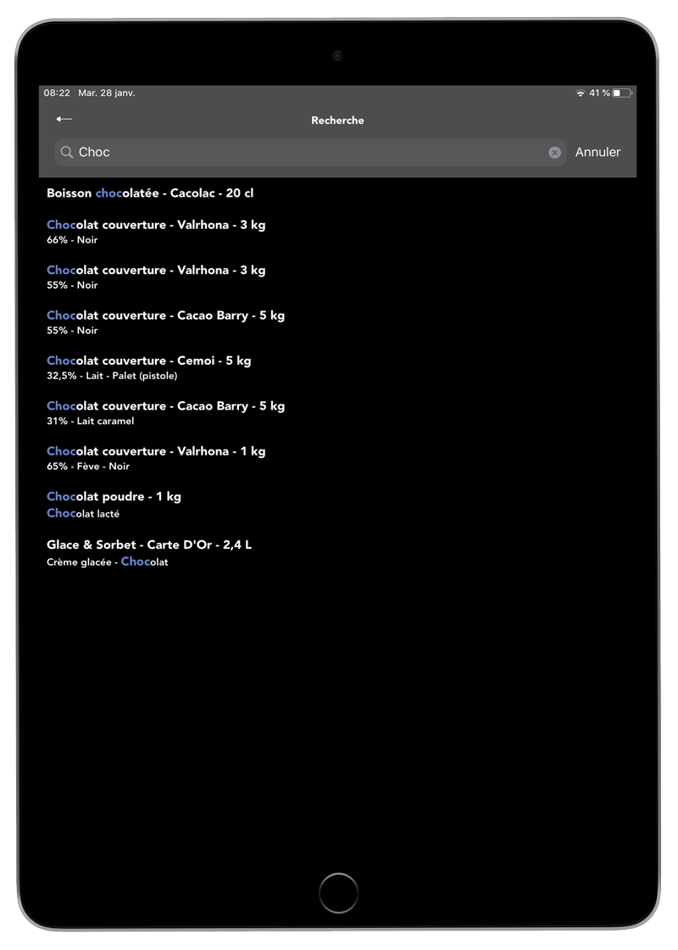Click the magnifying glass search icon
678x950 pixels.
tap(67, 152)
